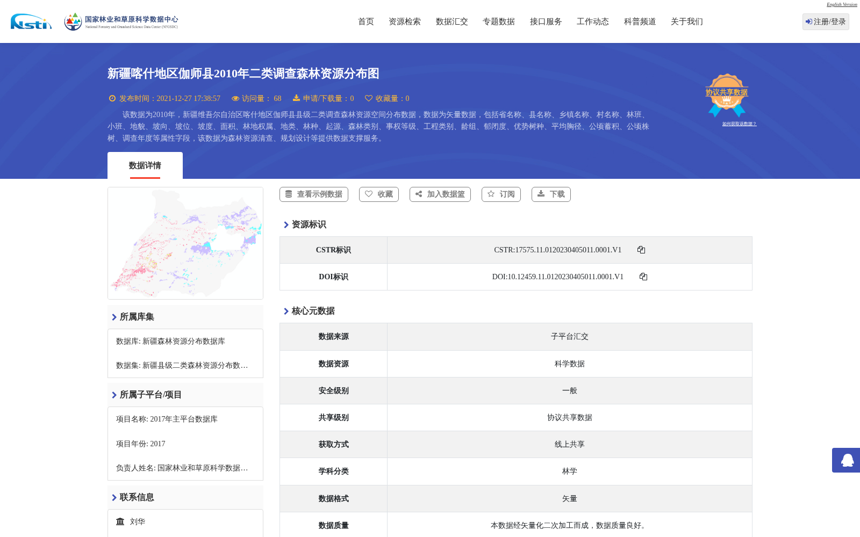Click the 一般 security level value
The height and width of the screenshot is (537, 860).
(570, 391)
